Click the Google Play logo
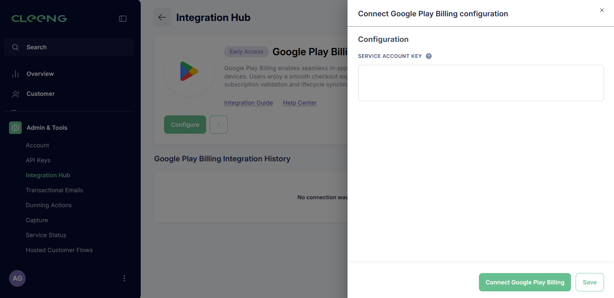 [x=189, y=71]
